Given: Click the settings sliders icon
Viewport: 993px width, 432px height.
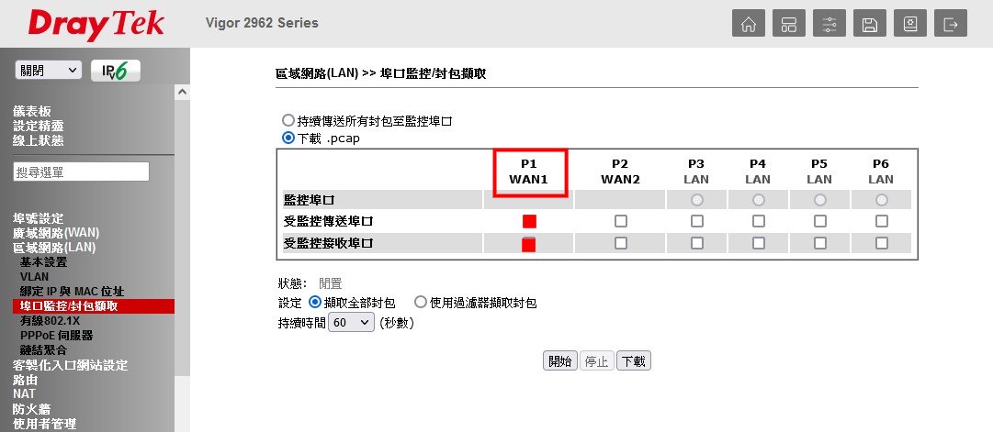Looking at the screenshot, I should (x=829, y=25).
